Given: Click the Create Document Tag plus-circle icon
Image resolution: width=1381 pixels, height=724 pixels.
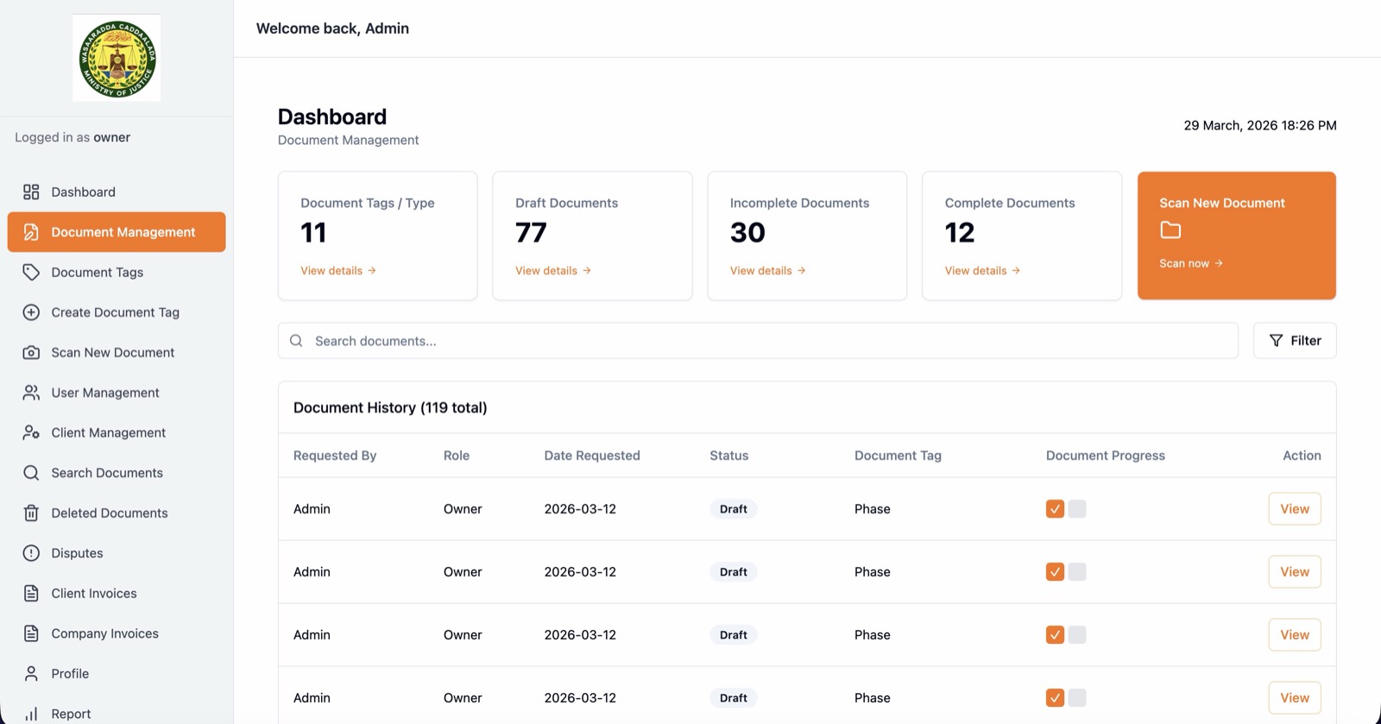Looking at the screenshot, I should pos(31,312).
